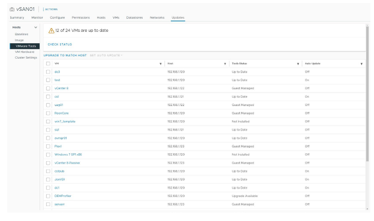Open the Host column filter icon
This screenshot has height=221, width=374.
coord(225,63)
